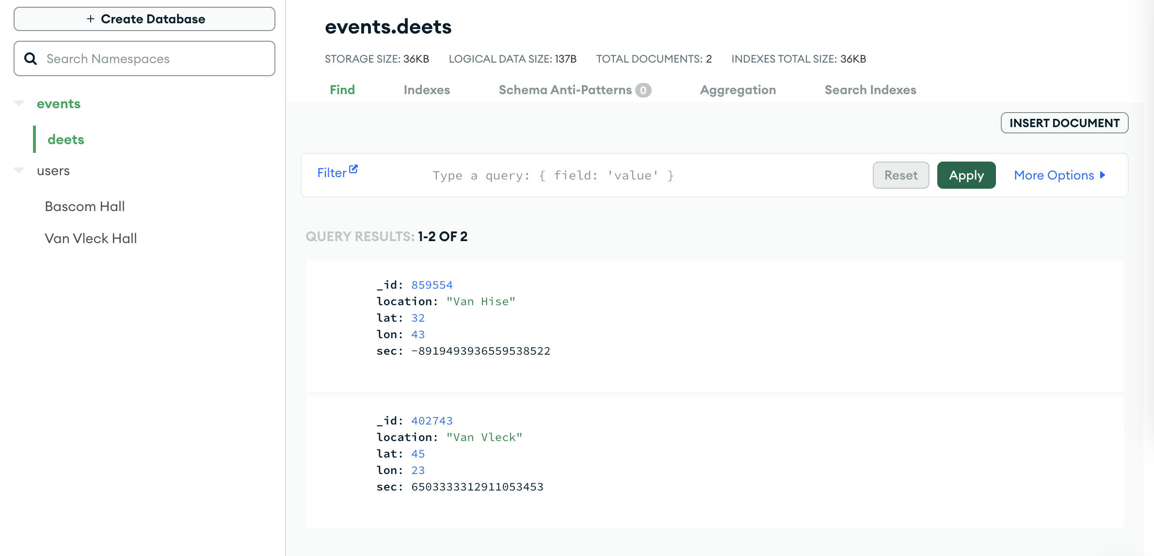
Task: Go to Search Indexes tab
Action: 870,90
